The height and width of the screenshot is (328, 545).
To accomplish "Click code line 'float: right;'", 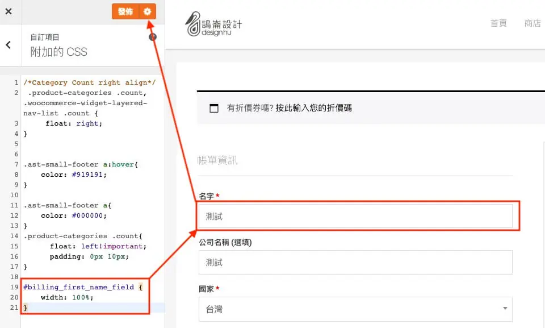I will click(x=74, y=123).
